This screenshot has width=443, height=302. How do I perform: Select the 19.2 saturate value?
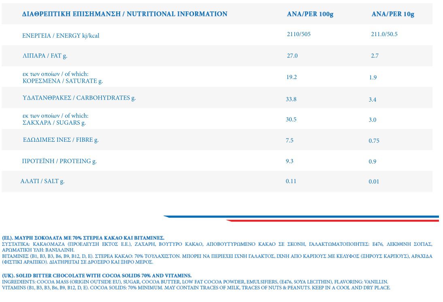[x=292, y=77]
